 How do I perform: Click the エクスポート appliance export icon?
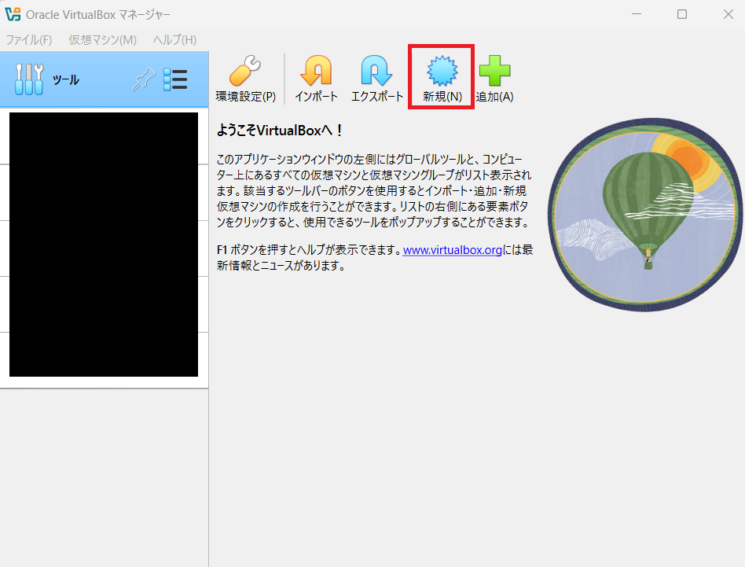[x=376, y=72]
